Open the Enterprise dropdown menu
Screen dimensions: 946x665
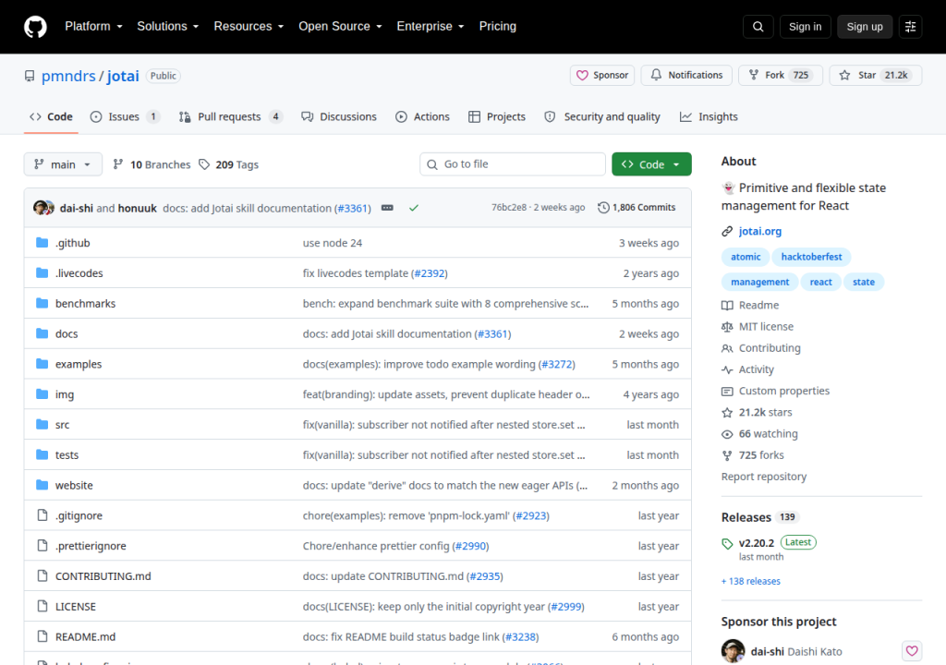[x=431, y=27]
